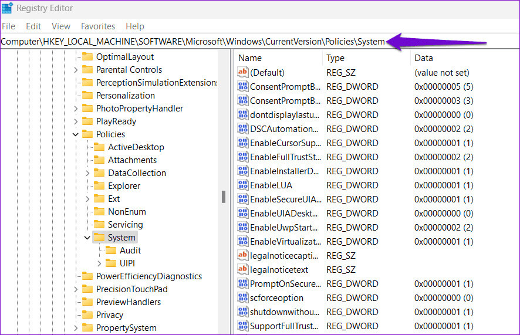Select the Personalization folder icon
The image size is (520, 335).
87,96
